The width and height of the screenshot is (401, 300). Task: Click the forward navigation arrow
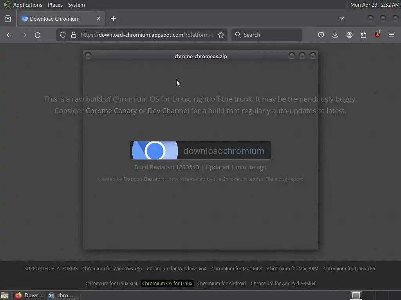(23, 35)
